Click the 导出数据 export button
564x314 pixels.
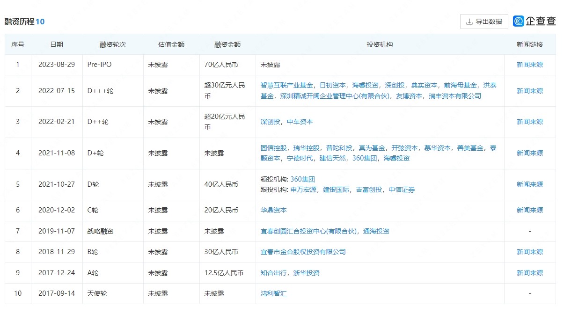(x=484, y=22)
